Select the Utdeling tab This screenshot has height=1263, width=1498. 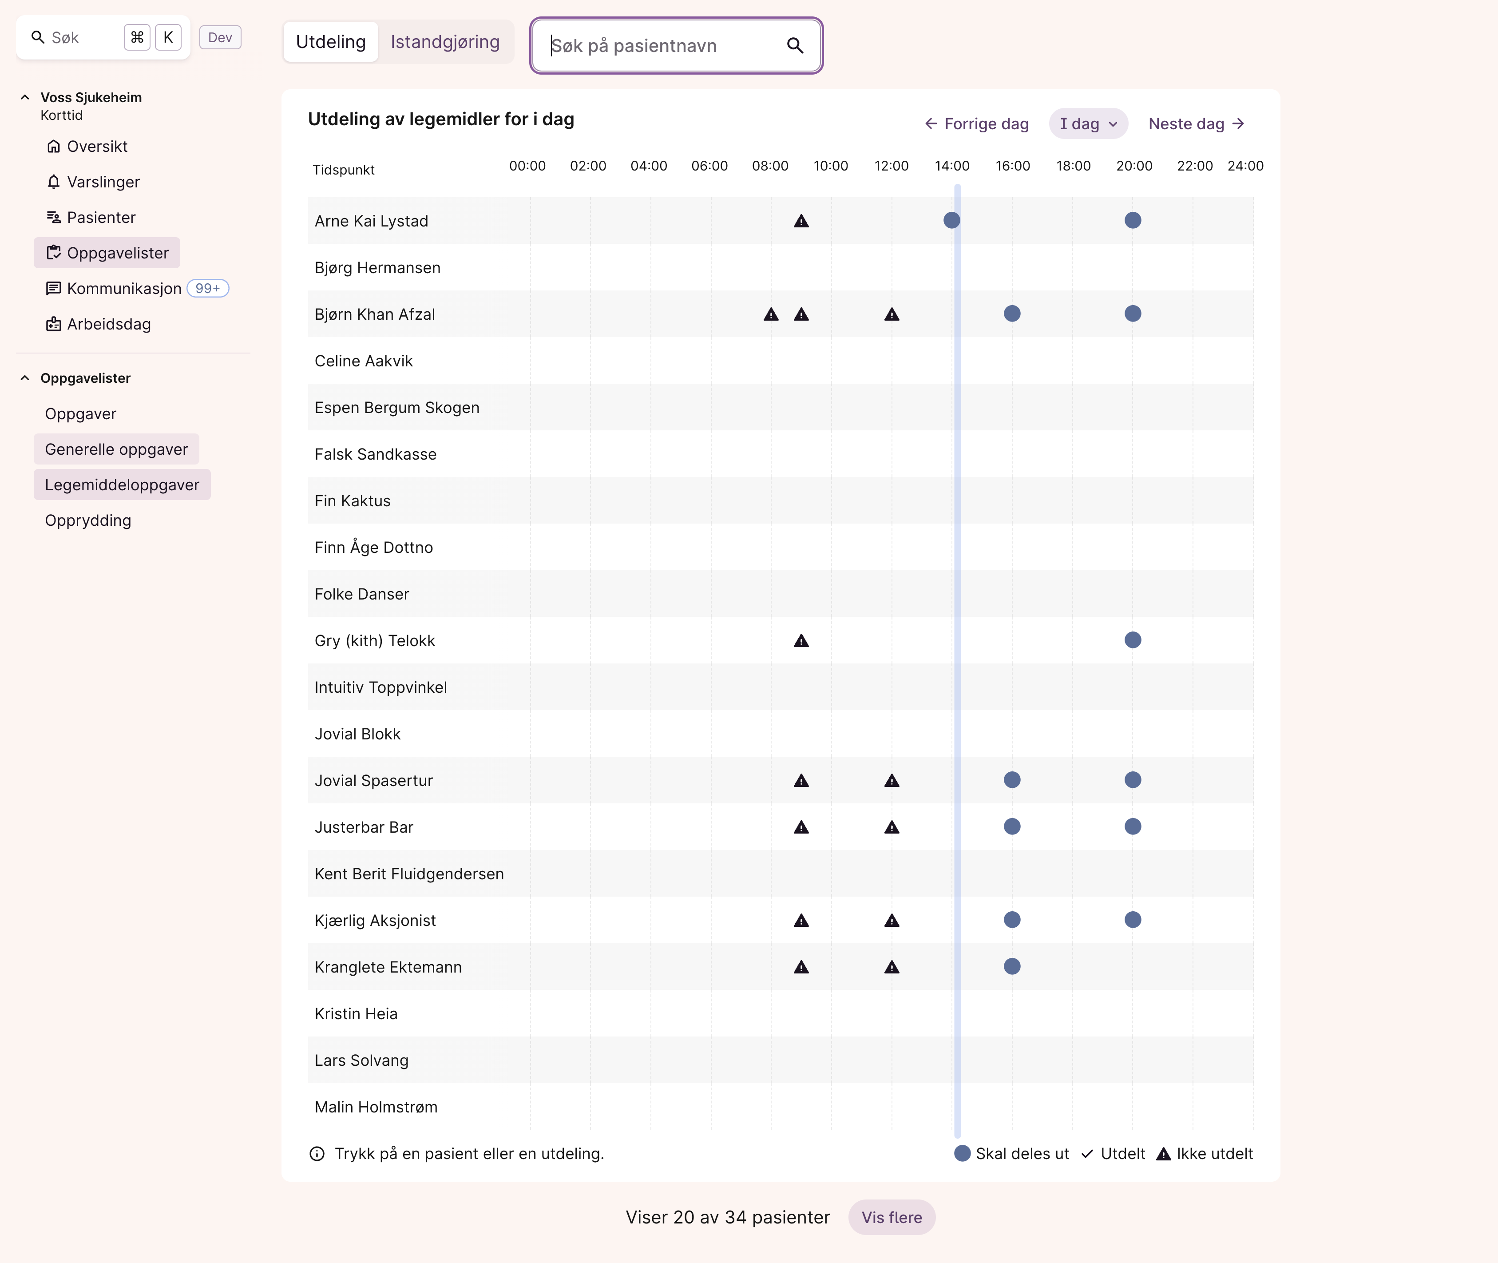tap(331, 42)
